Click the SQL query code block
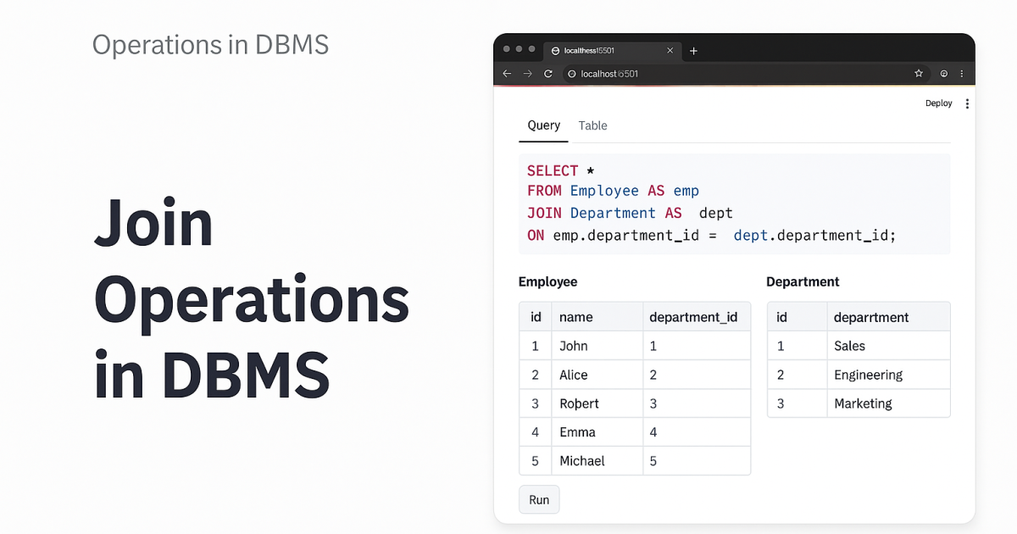The height and width of the screenshot is (534, 1017). tap(734, 203)
